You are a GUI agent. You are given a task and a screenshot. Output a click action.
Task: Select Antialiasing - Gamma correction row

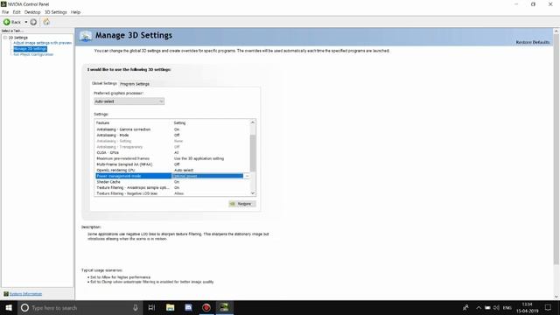tap(173, 129)
